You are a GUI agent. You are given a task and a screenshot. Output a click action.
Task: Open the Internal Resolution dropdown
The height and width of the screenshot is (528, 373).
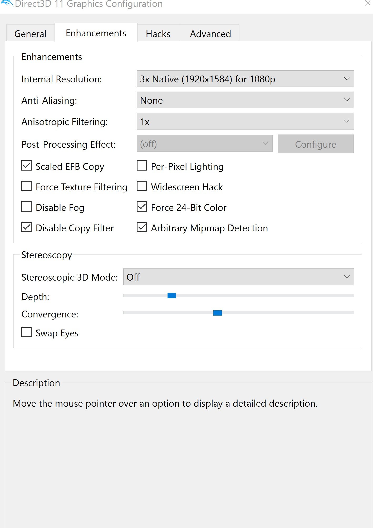pyautogui.click(x=245, y=79)
